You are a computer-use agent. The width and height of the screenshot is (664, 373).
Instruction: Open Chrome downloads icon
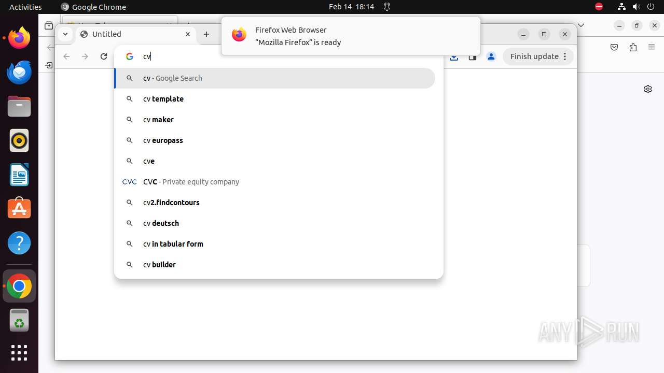tap(454, 56)
